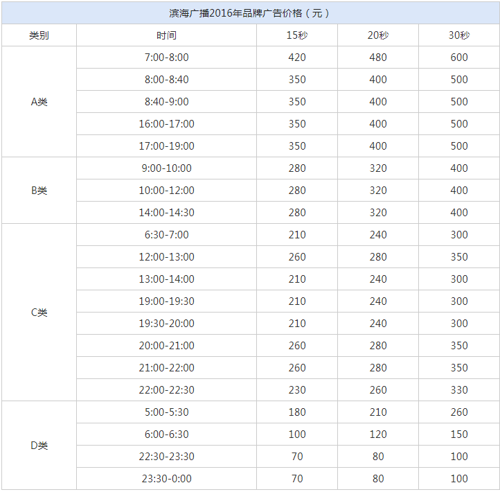Click the 350 price in 21:00-22:00 row
The width and height of the screenshot is (500, 492).
coord(459,368)
